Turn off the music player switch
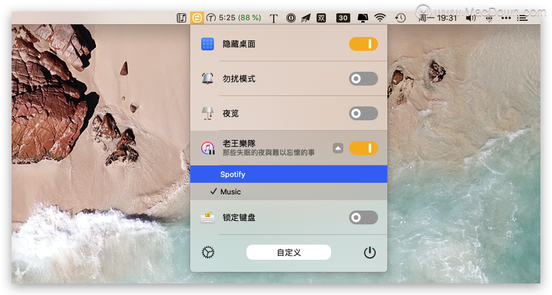Image resolution: width=552 pixels, height=295 pixels. [364, 148]
